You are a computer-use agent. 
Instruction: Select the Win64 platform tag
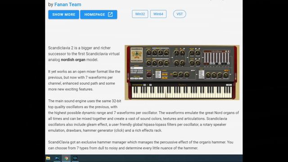tap(158, 14)
